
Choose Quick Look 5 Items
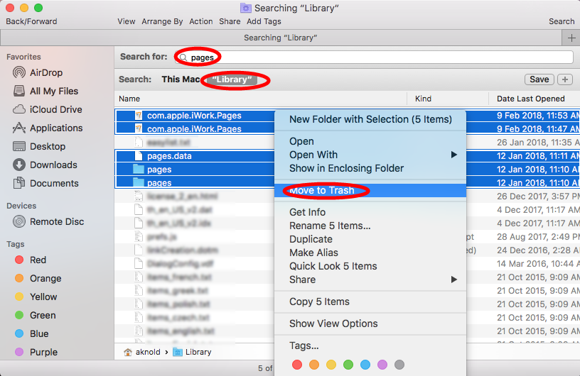[370, 266]
